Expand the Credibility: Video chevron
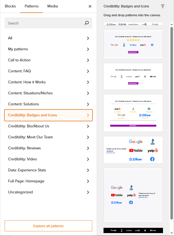 (88, 159)
